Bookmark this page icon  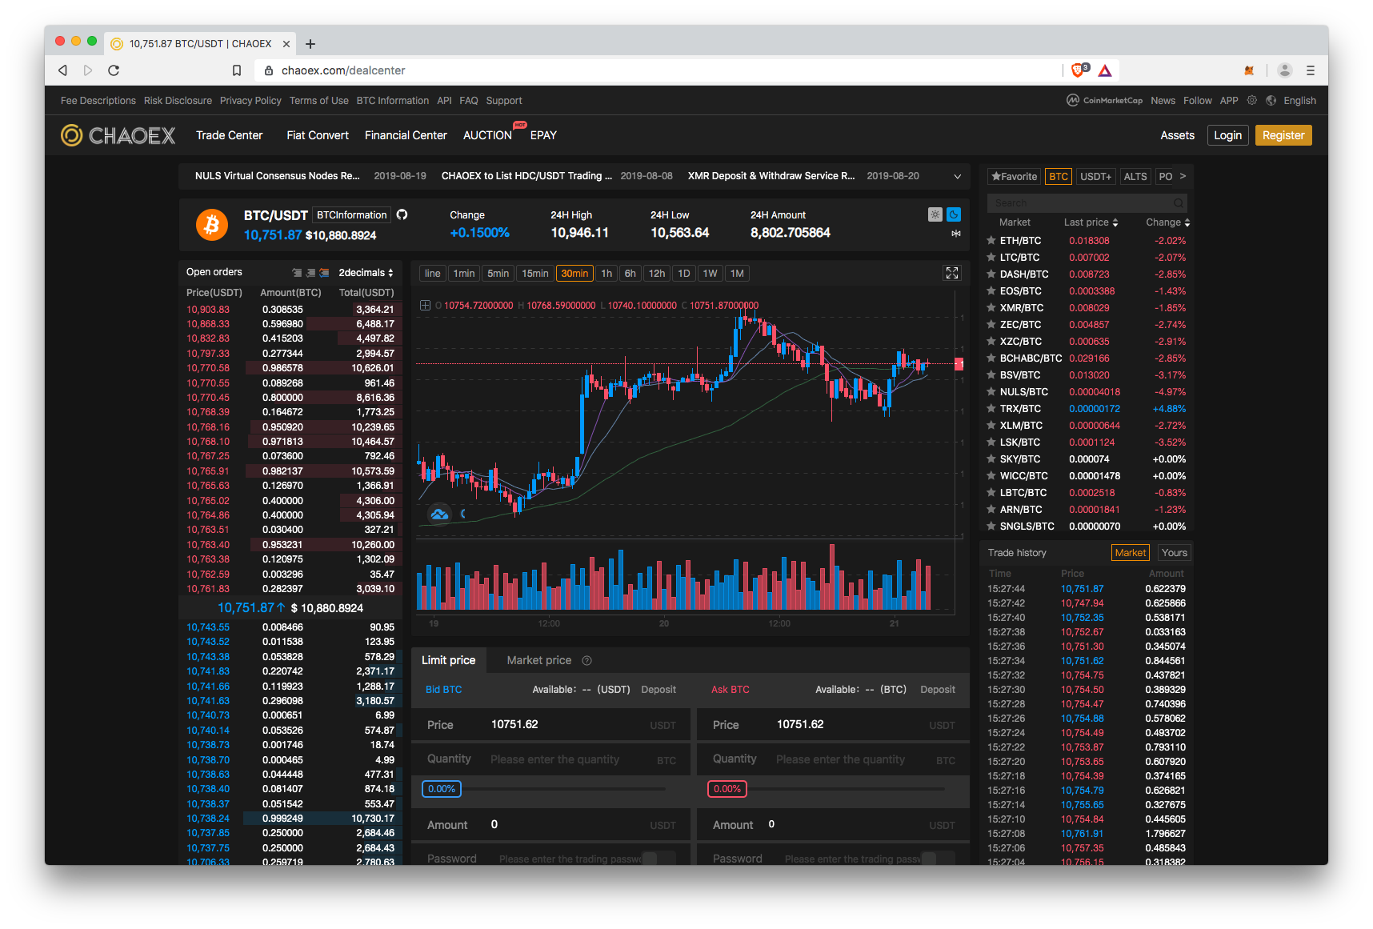click(x=237, y=70)
